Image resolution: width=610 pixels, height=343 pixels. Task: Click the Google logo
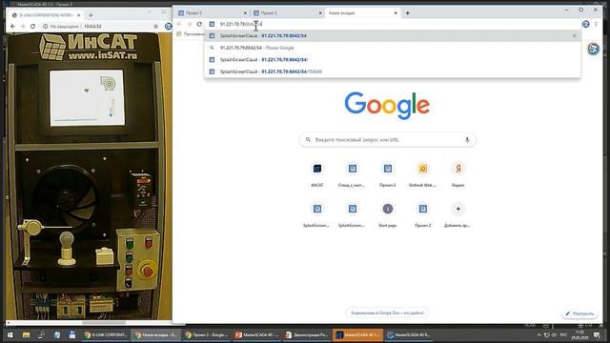387,105
